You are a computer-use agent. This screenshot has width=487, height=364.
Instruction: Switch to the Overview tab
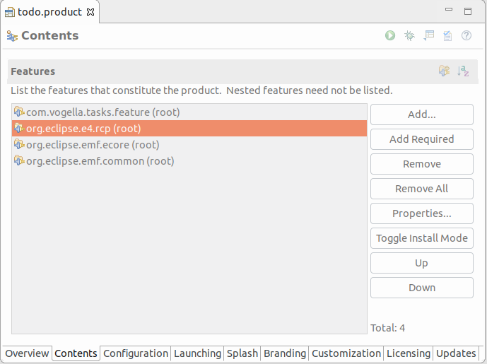pyautogui.click(x=27, y=353)
